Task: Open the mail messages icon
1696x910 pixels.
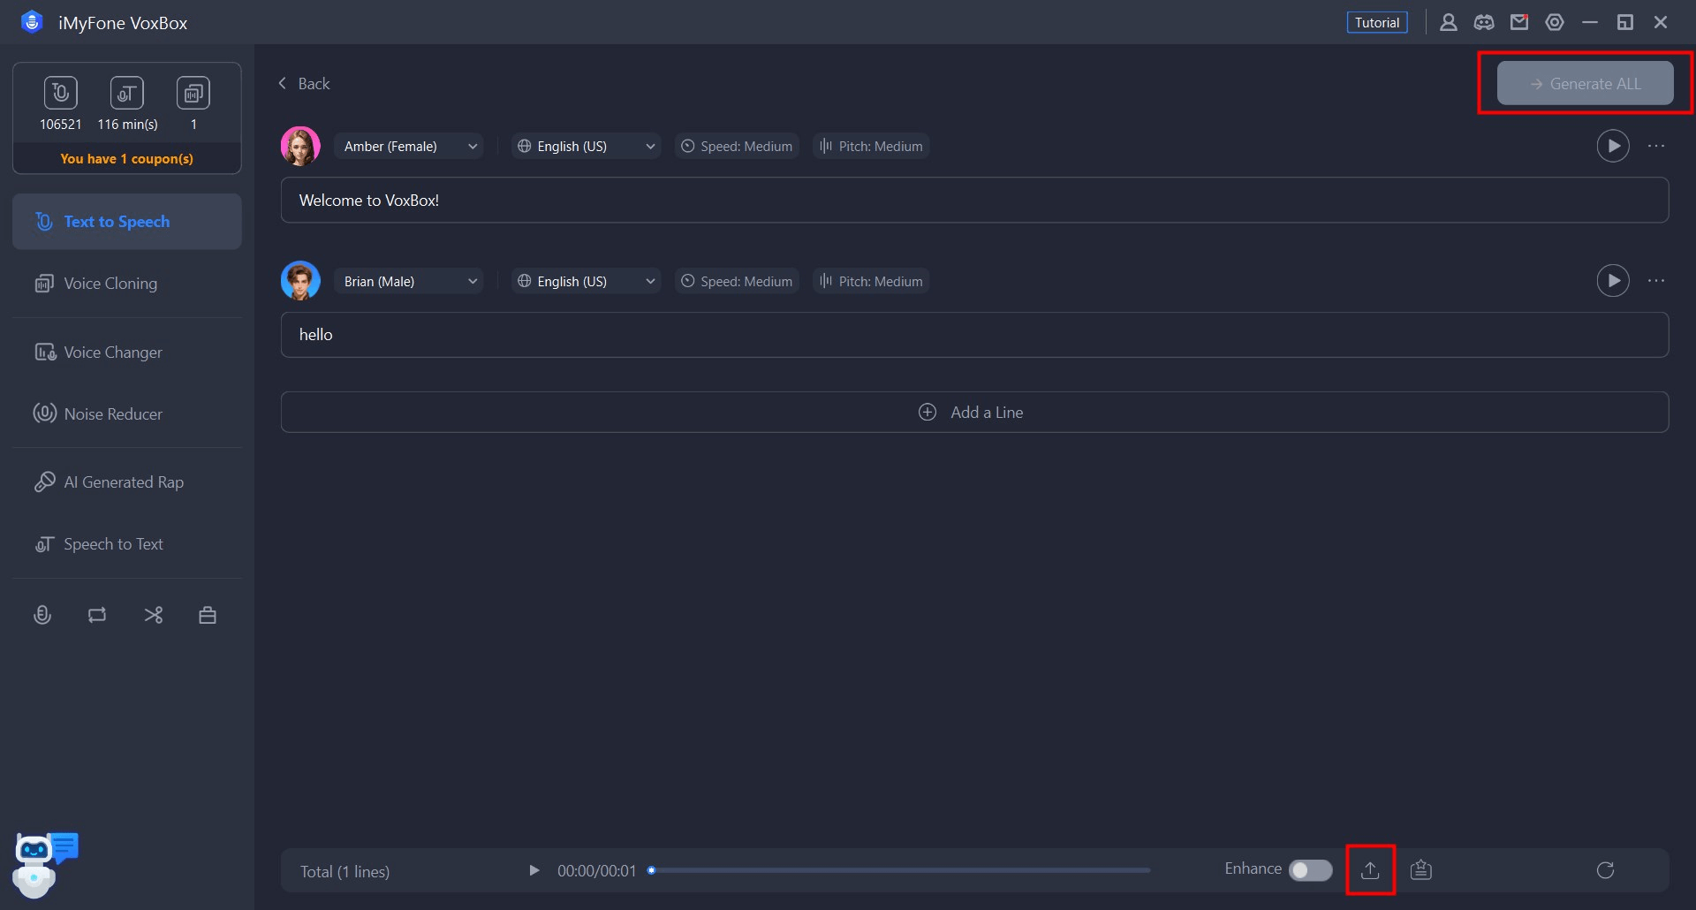Action: click(1519, 22)
